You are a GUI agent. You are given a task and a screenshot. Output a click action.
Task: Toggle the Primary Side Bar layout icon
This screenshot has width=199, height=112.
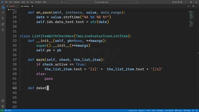[x=174, y=2]
